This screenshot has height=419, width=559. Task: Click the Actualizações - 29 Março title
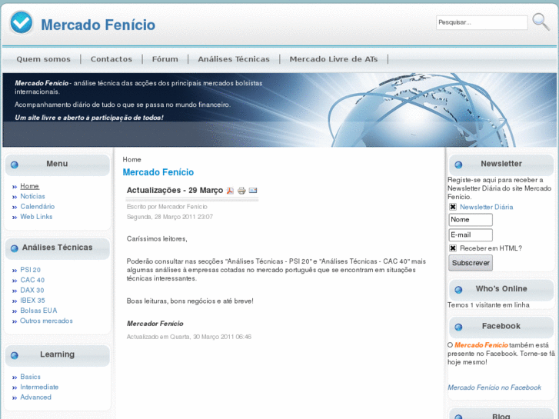(175, 191)
